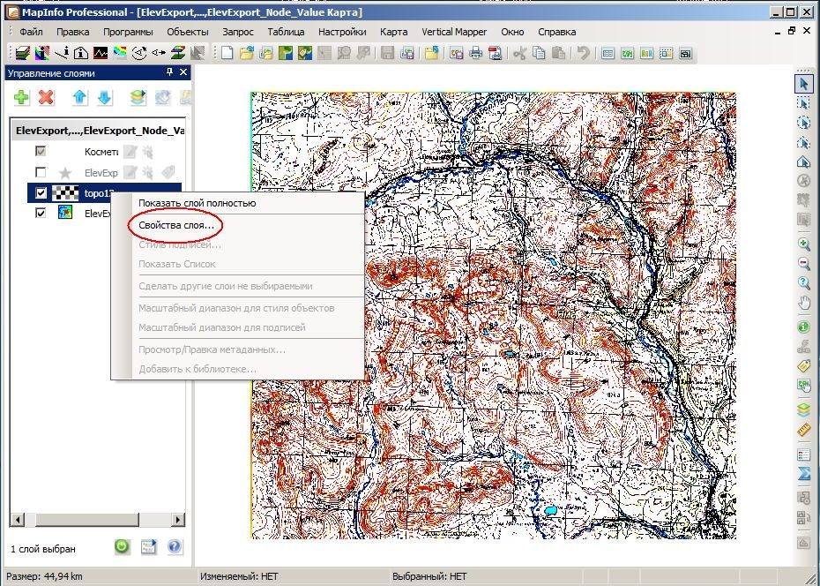Click green refresh icon below layer list

(x=122, y=547)
